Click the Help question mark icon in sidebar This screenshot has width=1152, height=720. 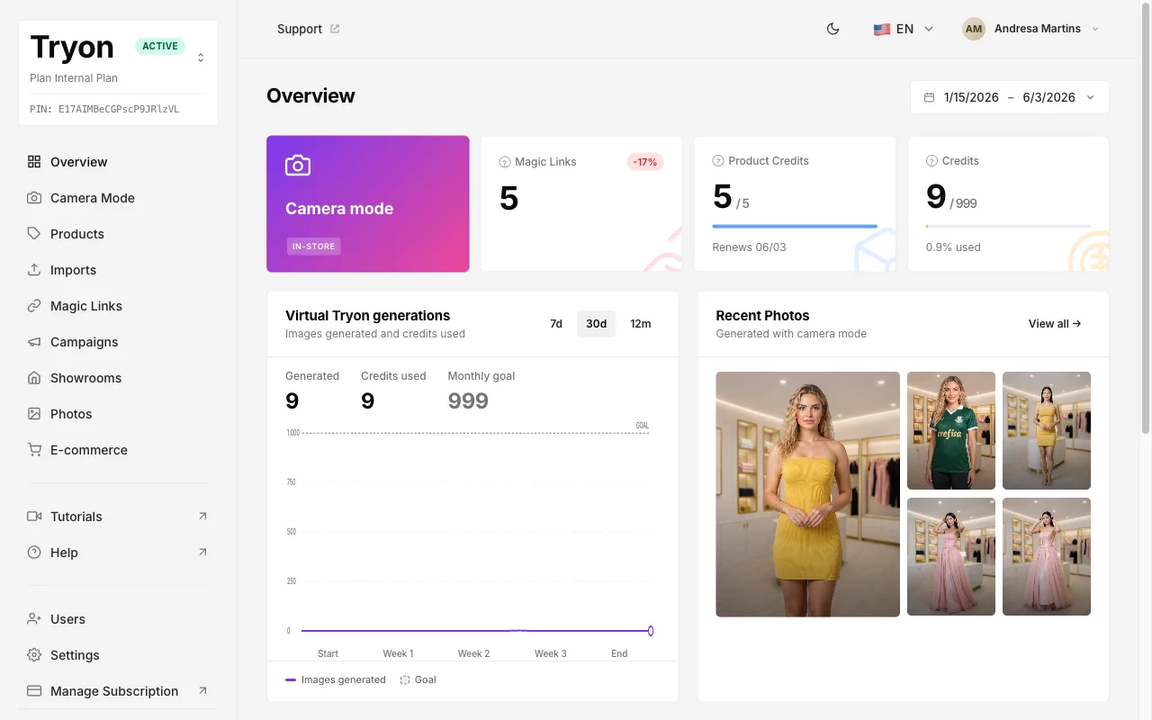[34, 553]
